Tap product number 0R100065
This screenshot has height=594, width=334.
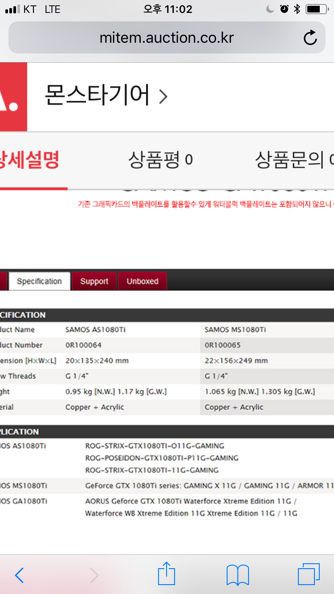point(223,346)
